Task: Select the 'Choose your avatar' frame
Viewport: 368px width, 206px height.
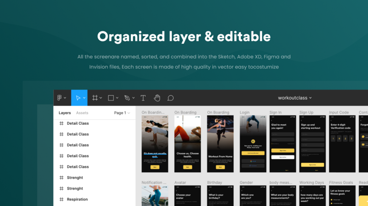Action: [x=187, y=196]
